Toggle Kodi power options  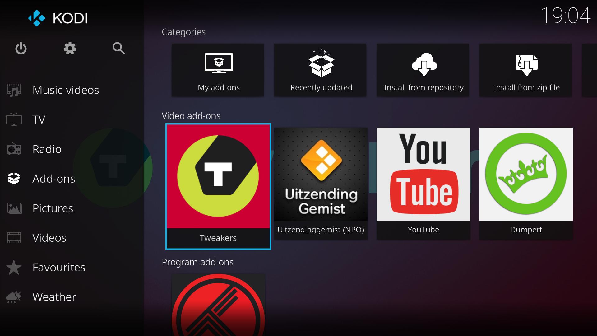click(x=20, y=49)
